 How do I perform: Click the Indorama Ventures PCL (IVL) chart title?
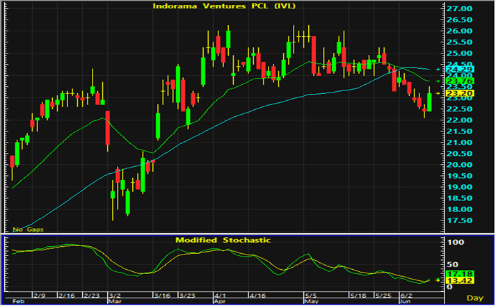coord(224,6)
